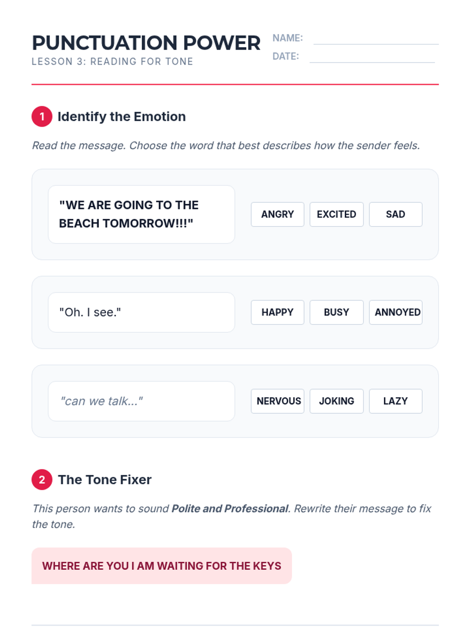
Task: Choose EXCITED for the beach message
Action: (336, 214)
